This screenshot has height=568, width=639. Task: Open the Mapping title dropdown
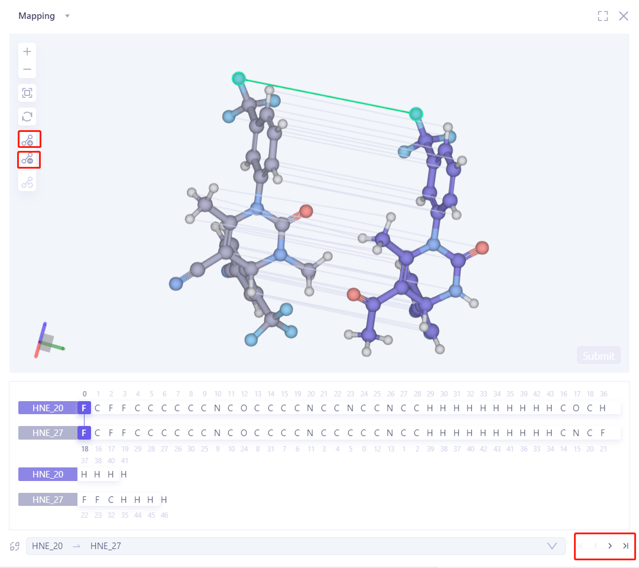pyautogui.click(x=67, y=16)
